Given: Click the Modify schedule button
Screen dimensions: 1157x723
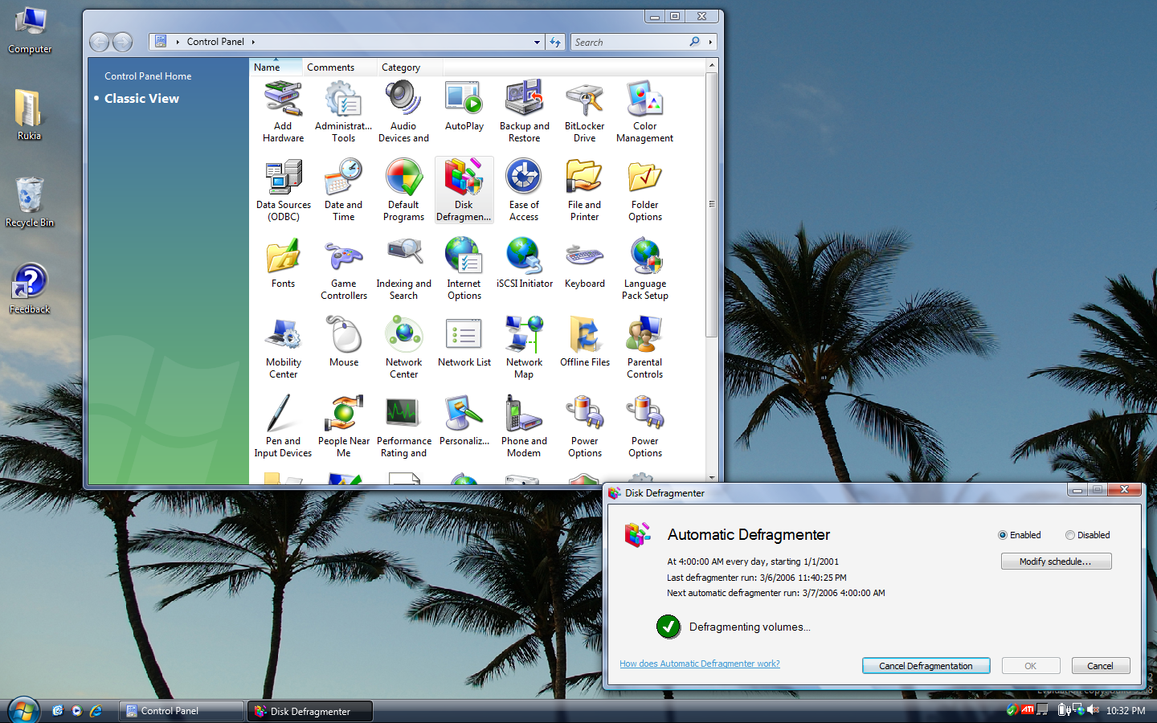Looking at the screenshot, I should (1056, 562).
